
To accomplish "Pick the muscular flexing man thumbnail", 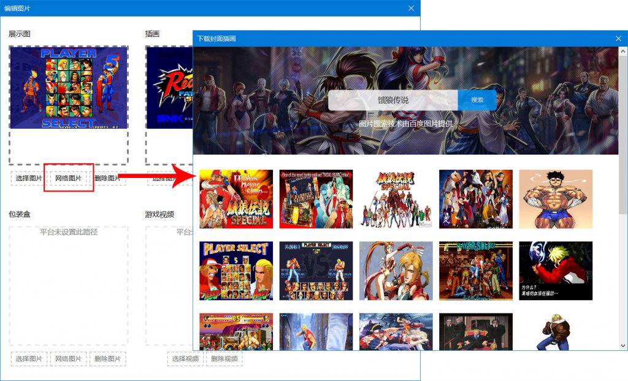I will click(556, 199).
